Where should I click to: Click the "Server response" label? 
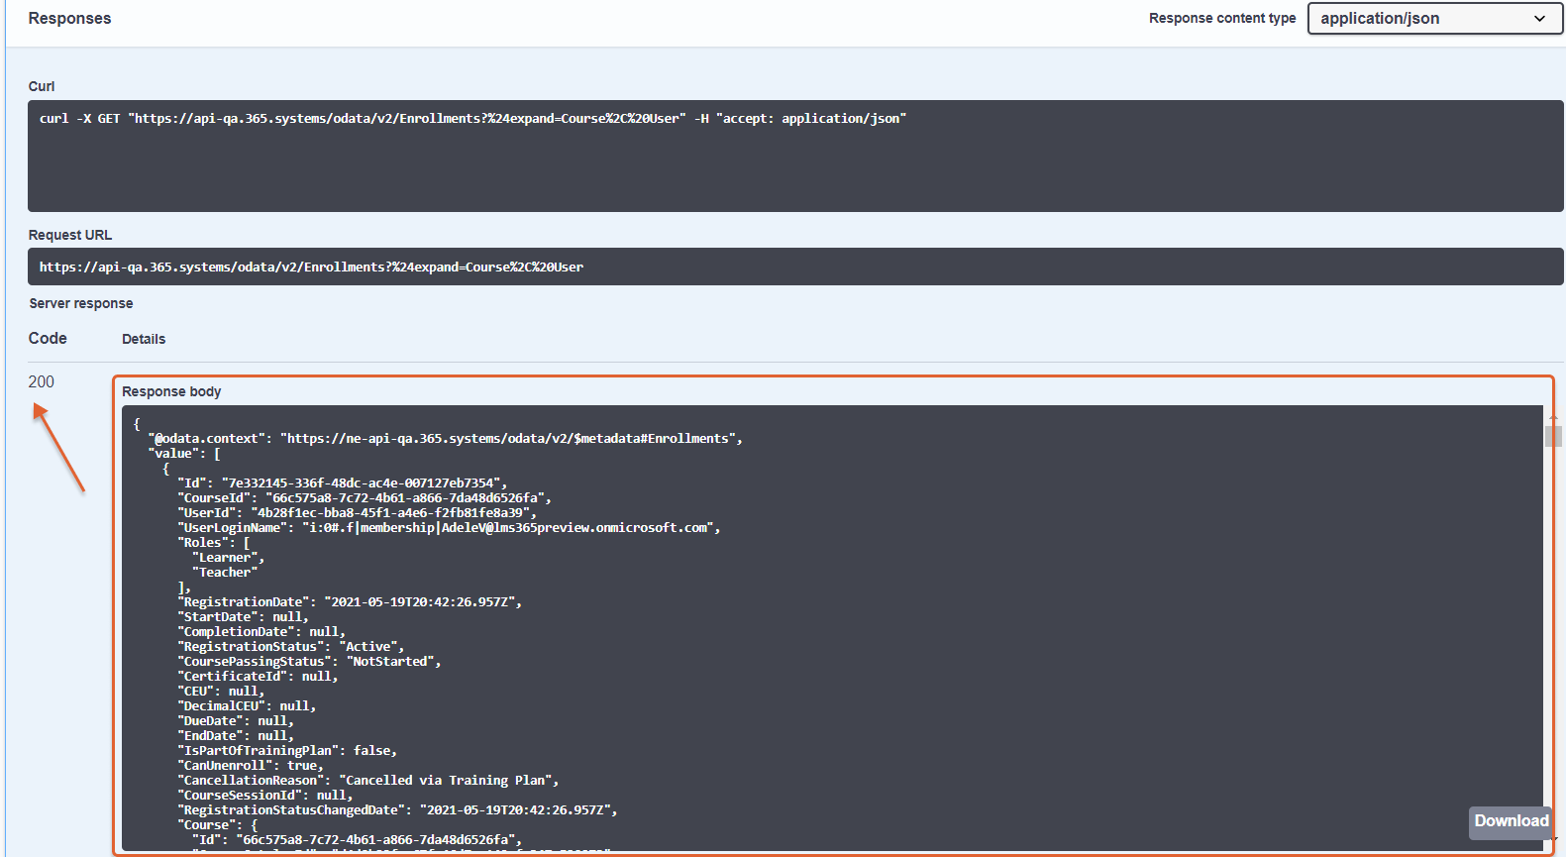[81, 304]
